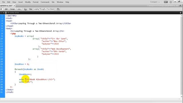183x103 pixels.
Task: Click the Preview in Browser globe icon
Action: 25,9
